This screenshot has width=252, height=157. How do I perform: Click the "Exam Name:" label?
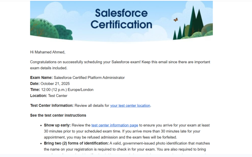(41, 78)
